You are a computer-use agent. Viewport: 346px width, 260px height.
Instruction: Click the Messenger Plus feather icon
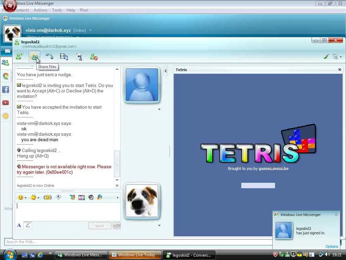(x=72, y=197)
